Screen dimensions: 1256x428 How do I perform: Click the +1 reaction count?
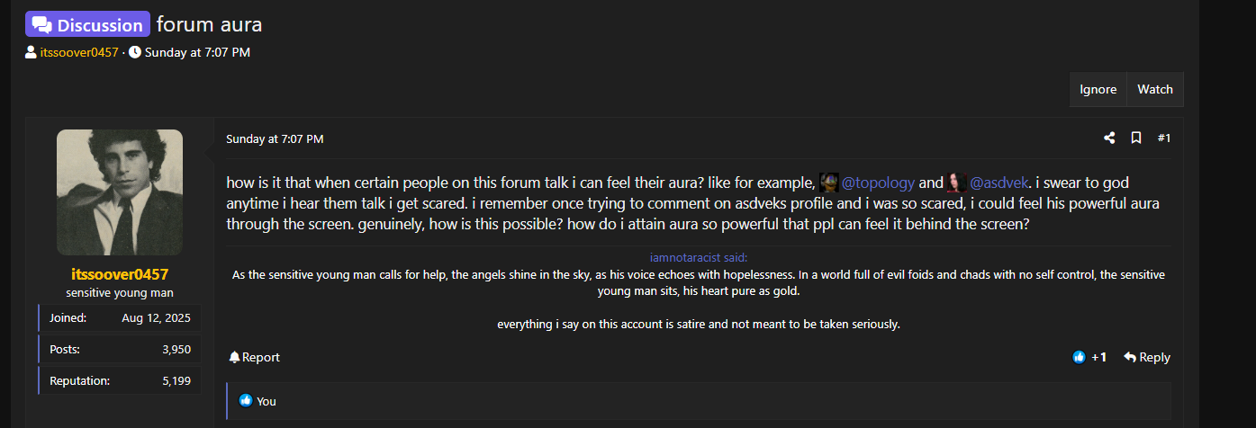(x=1098, y=357)
